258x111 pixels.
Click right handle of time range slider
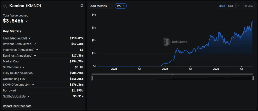253,78
